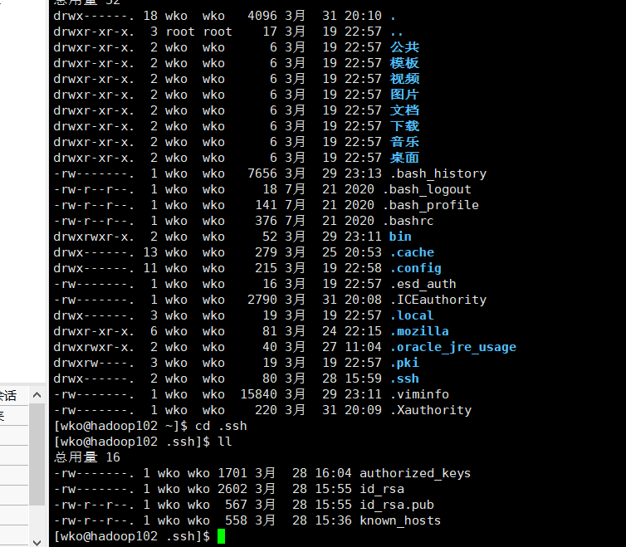The height and width of the screenshot is (547, 626).
Task: Click the .bash_history file name
Action: (x=438, y=173)
